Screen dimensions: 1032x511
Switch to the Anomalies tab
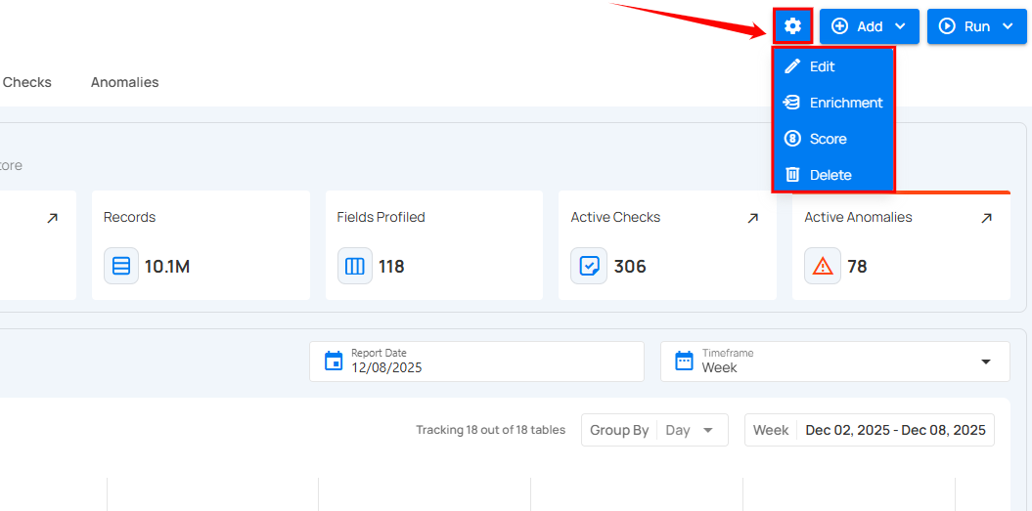(x=124, y=82)
